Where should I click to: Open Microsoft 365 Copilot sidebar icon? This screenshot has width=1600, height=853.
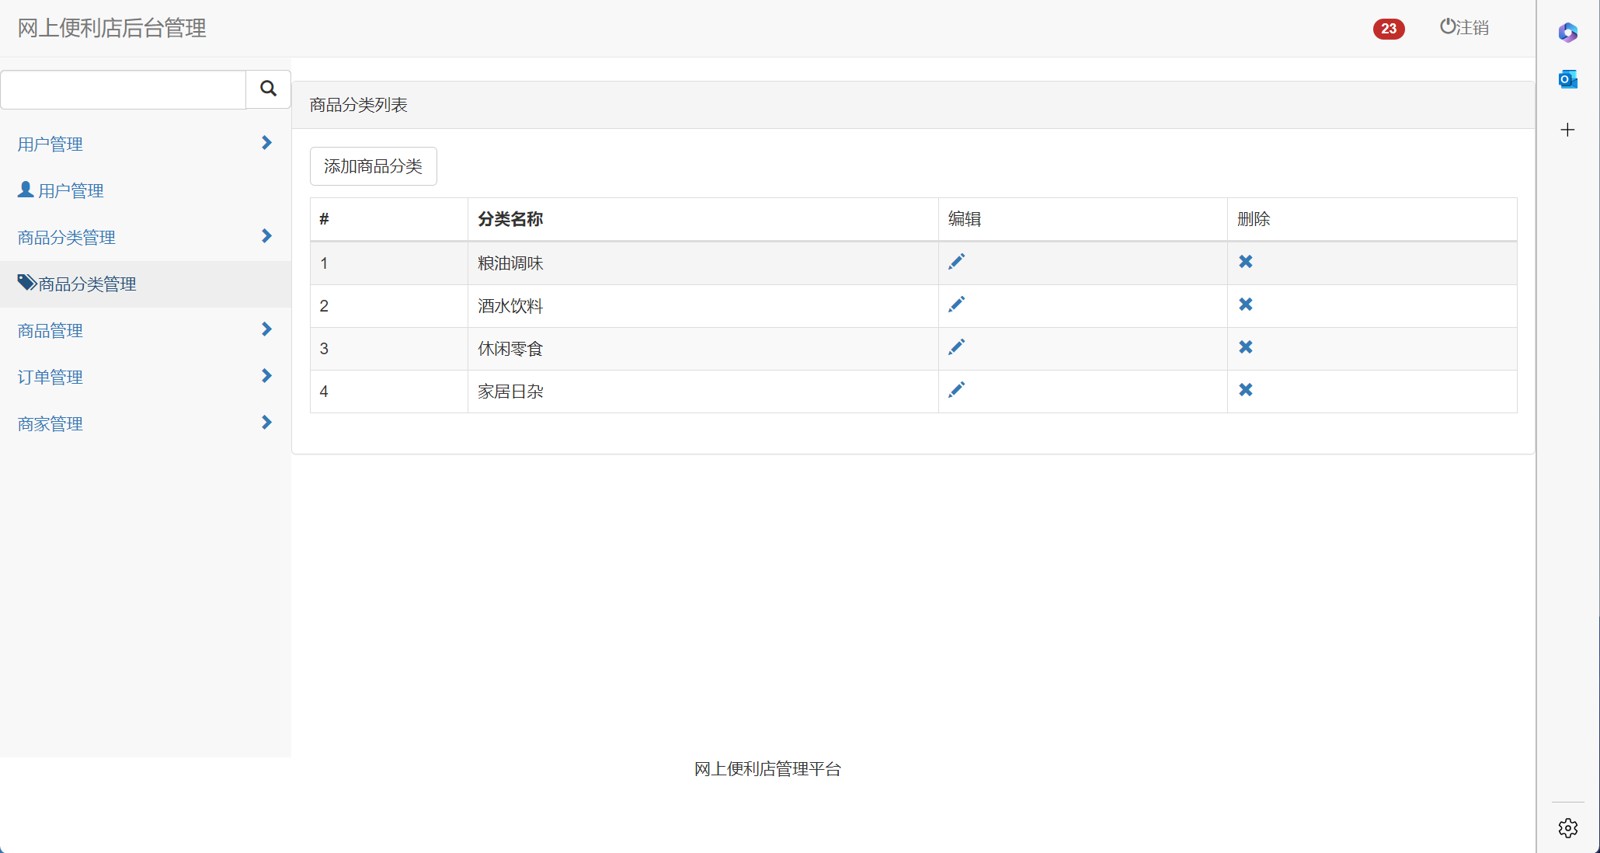pos(1567,33)
